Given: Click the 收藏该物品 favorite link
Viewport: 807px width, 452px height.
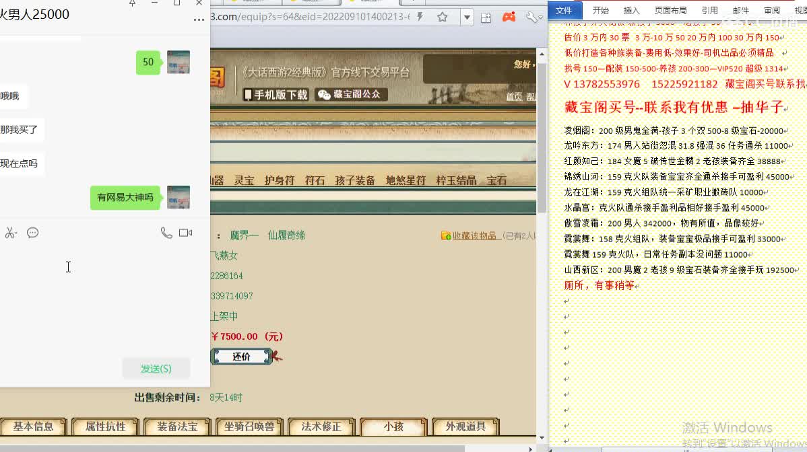Looking at the screenshot, I should [474, 236].
